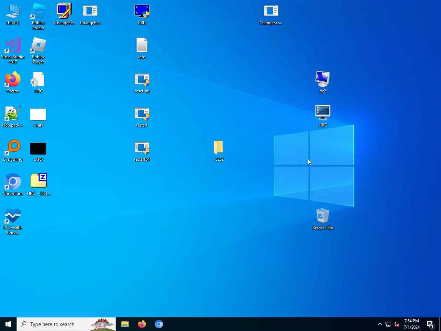The height and width of the screenshot is (331, 441).
Task: Select the CRU desktop icon
Action: [x=142, y=14]
